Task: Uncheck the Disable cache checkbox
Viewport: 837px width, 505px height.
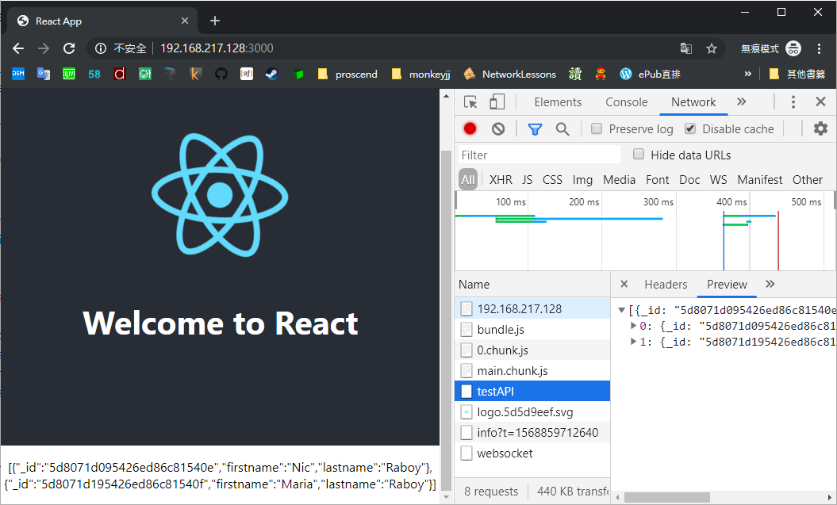Action: click(690, 128)
